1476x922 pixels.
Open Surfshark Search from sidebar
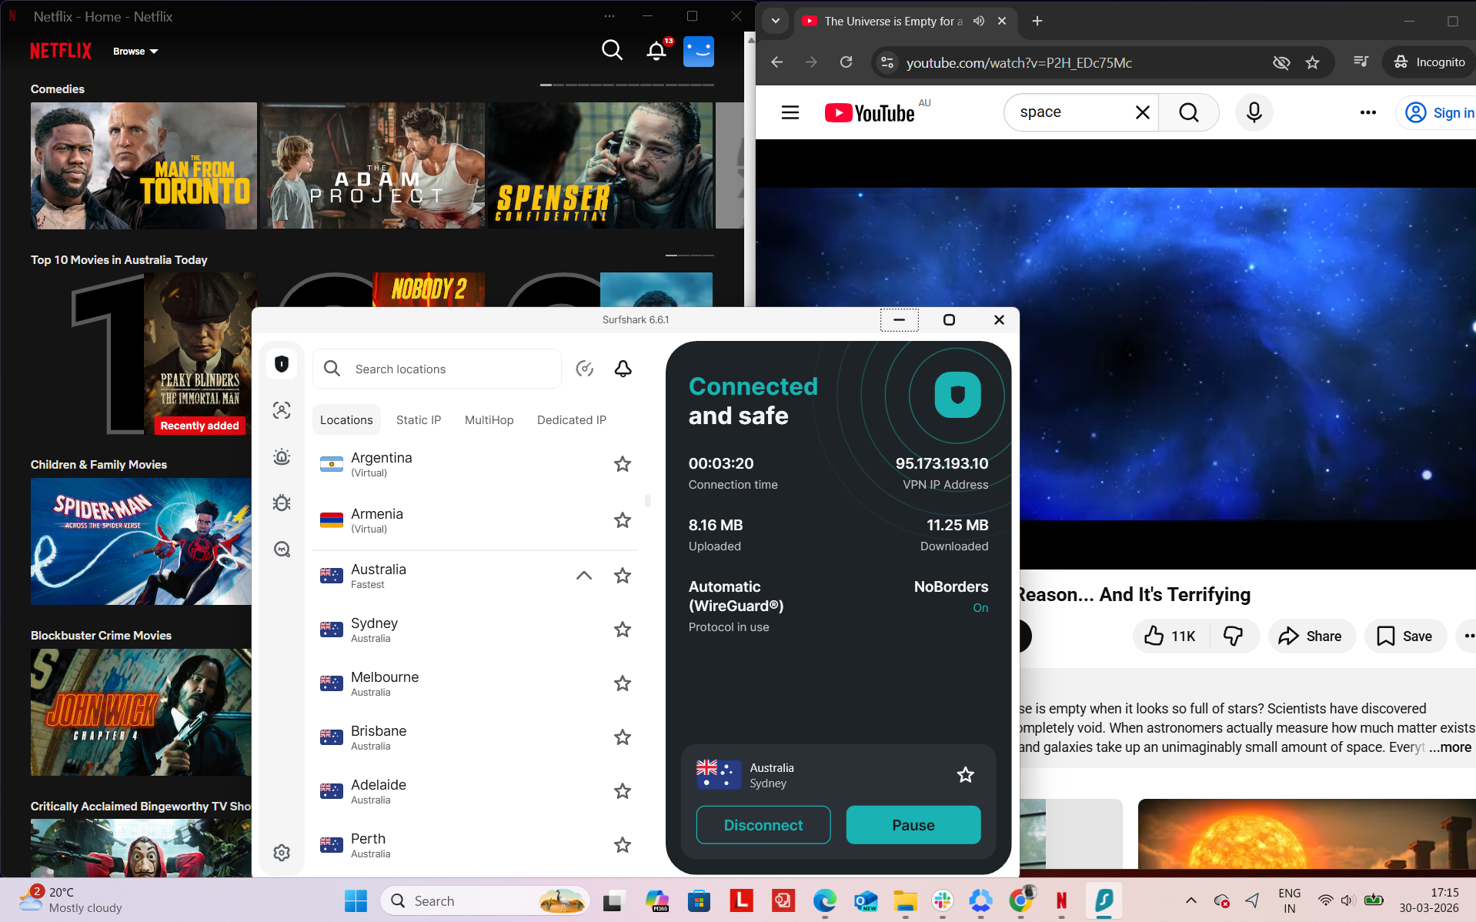pyautogui.click(x=282, y=550)
